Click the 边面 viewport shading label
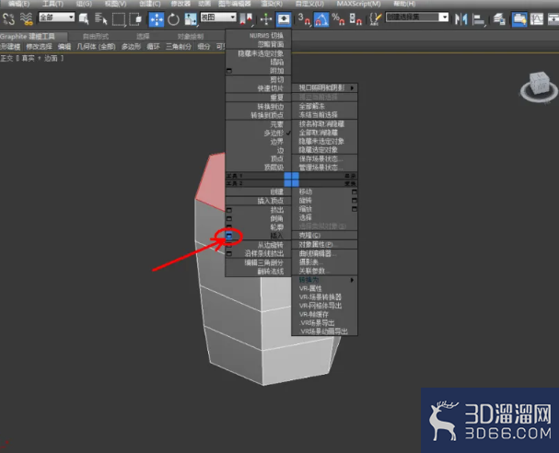 (x=51, y=58)
